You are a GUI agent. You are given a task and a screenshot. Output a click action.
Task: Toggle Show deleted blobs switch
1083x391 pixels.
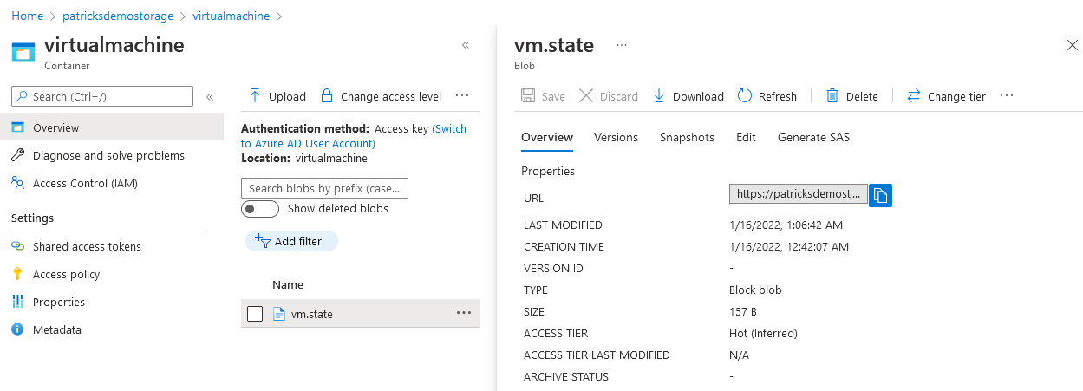click(x=260, y=209)
